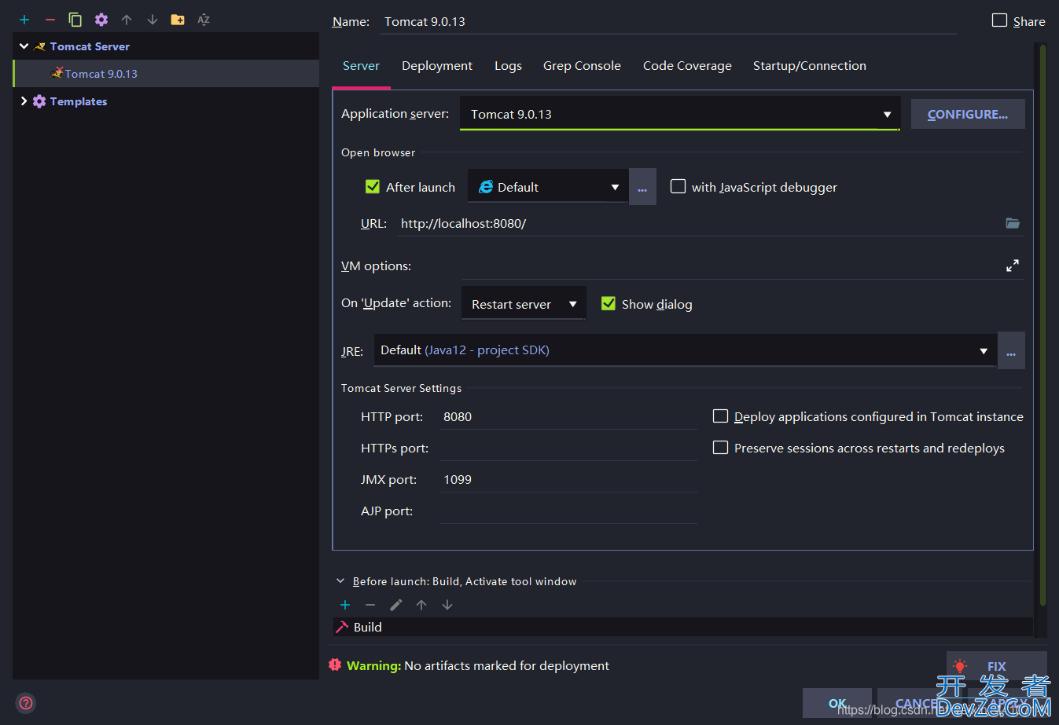Switch to the Server tab
This screenshot has height=725, width=1059.
pos(361,66)
